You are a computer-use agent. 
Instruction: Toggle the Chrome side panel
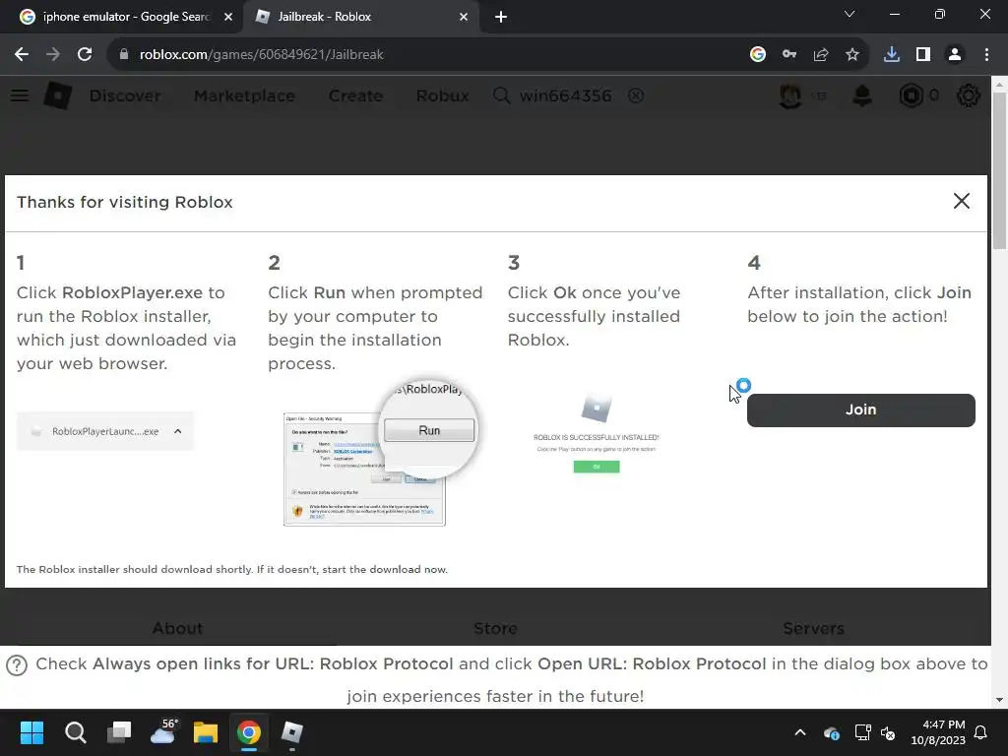coord(923,55)
